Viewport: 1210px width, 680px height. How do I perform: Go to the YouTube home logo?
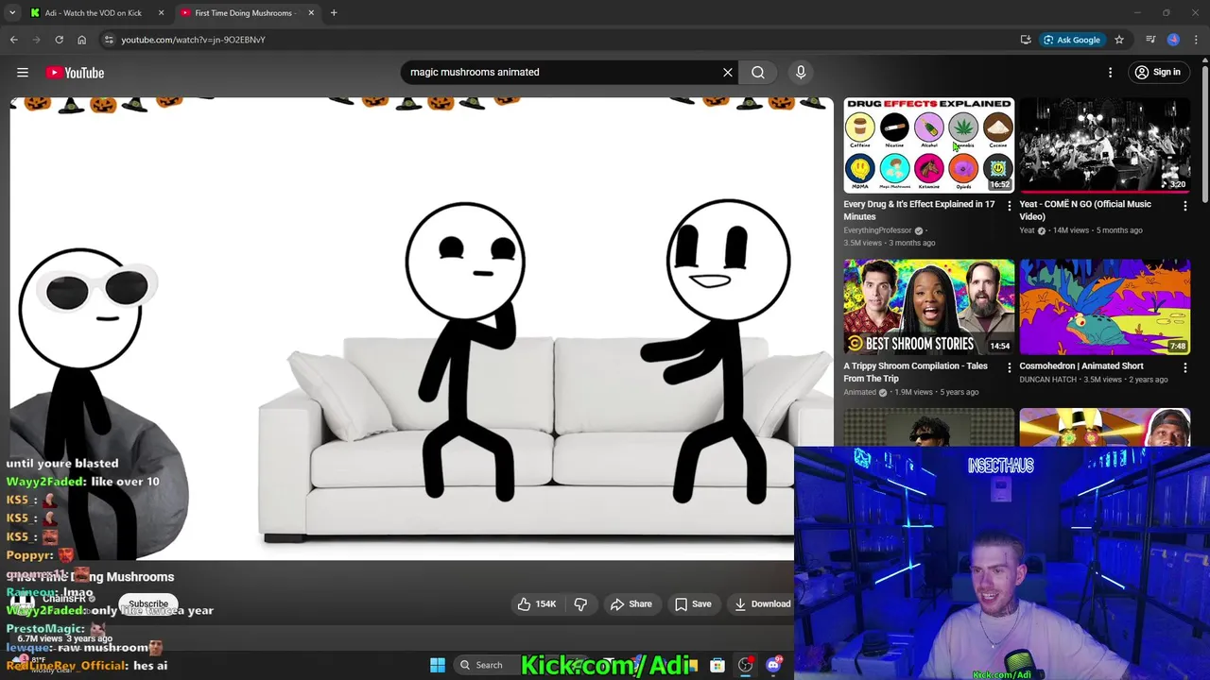(x=75, y=73)
